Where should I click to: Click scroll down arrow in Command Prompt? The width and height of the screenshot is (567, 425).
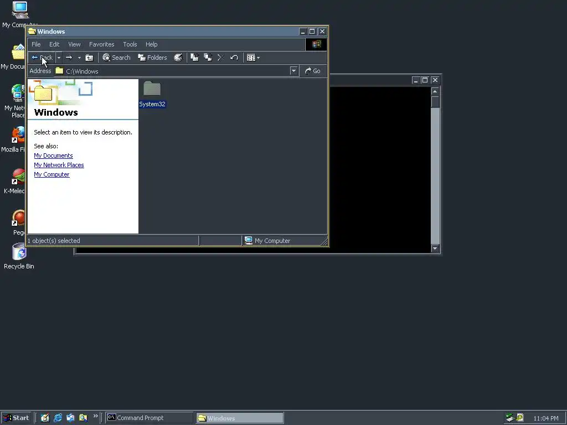435,248
